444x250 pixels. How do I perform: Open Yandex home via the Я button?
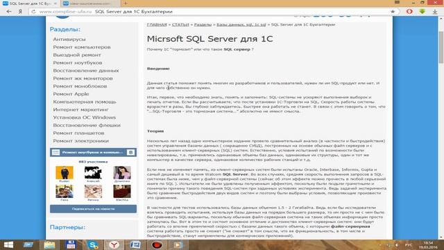(20, 12)
